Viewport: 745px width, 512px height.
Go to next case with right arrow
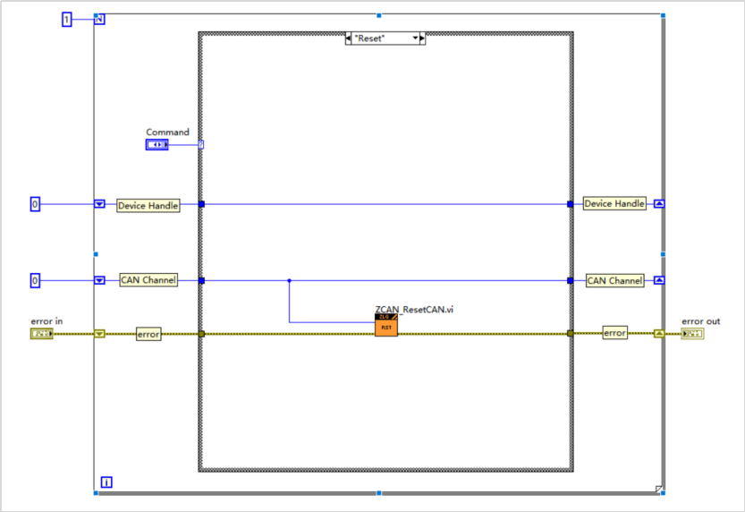coord(422,38)
